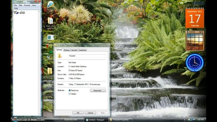Show hidden system tray icons arrow
The height and width of the screenshot is (122, 217).
click(x=184, y=120)
